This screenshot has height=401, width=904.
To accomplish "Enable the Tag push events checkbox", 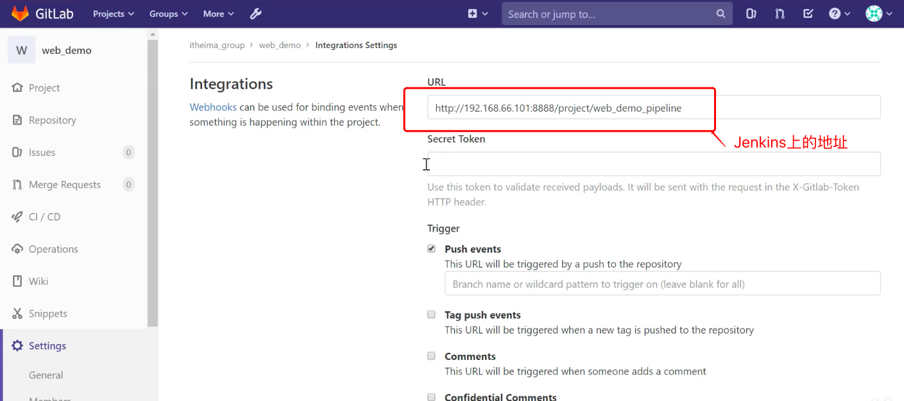I will 432,314.
